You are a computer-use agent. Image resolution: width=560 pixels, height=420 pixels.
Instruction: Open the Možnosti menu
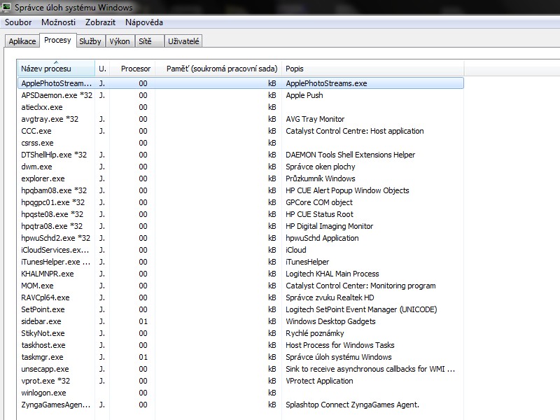pyautogui.click(x=59, y=22)
